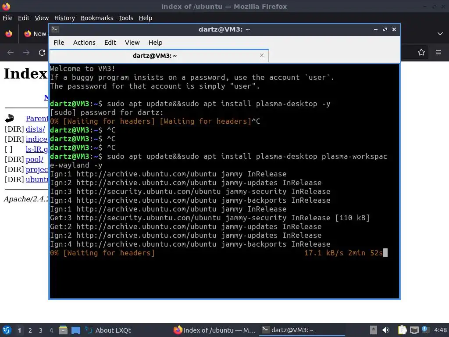The image size is (449, 337).
Task: Switch to virtual desktop 1
Action: tap(19, 330)
